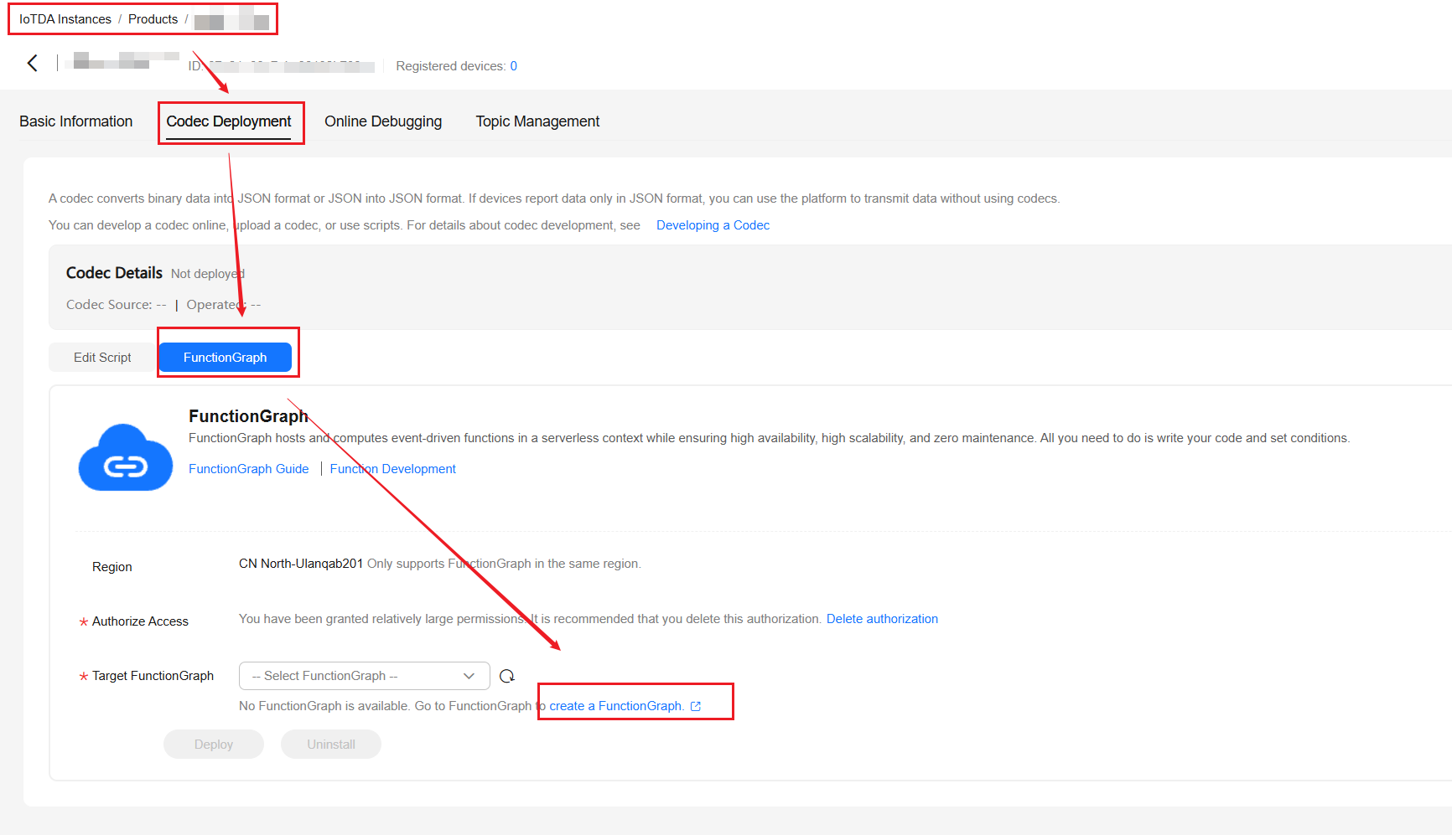Open the FunctionGraph Guide link
This screenshot has width=1452, height=835.
[x=249, y=469]
